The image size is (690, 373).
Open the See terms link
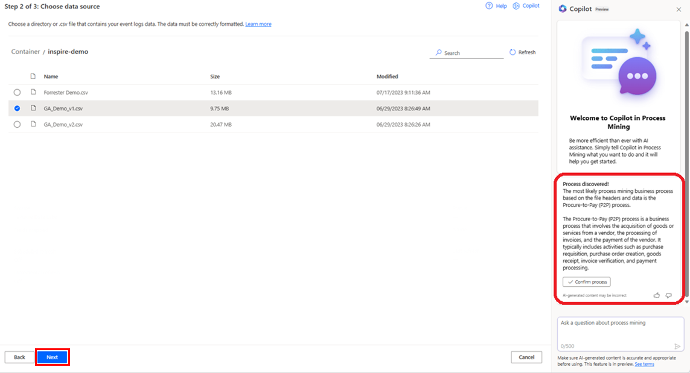click(644, 363)
